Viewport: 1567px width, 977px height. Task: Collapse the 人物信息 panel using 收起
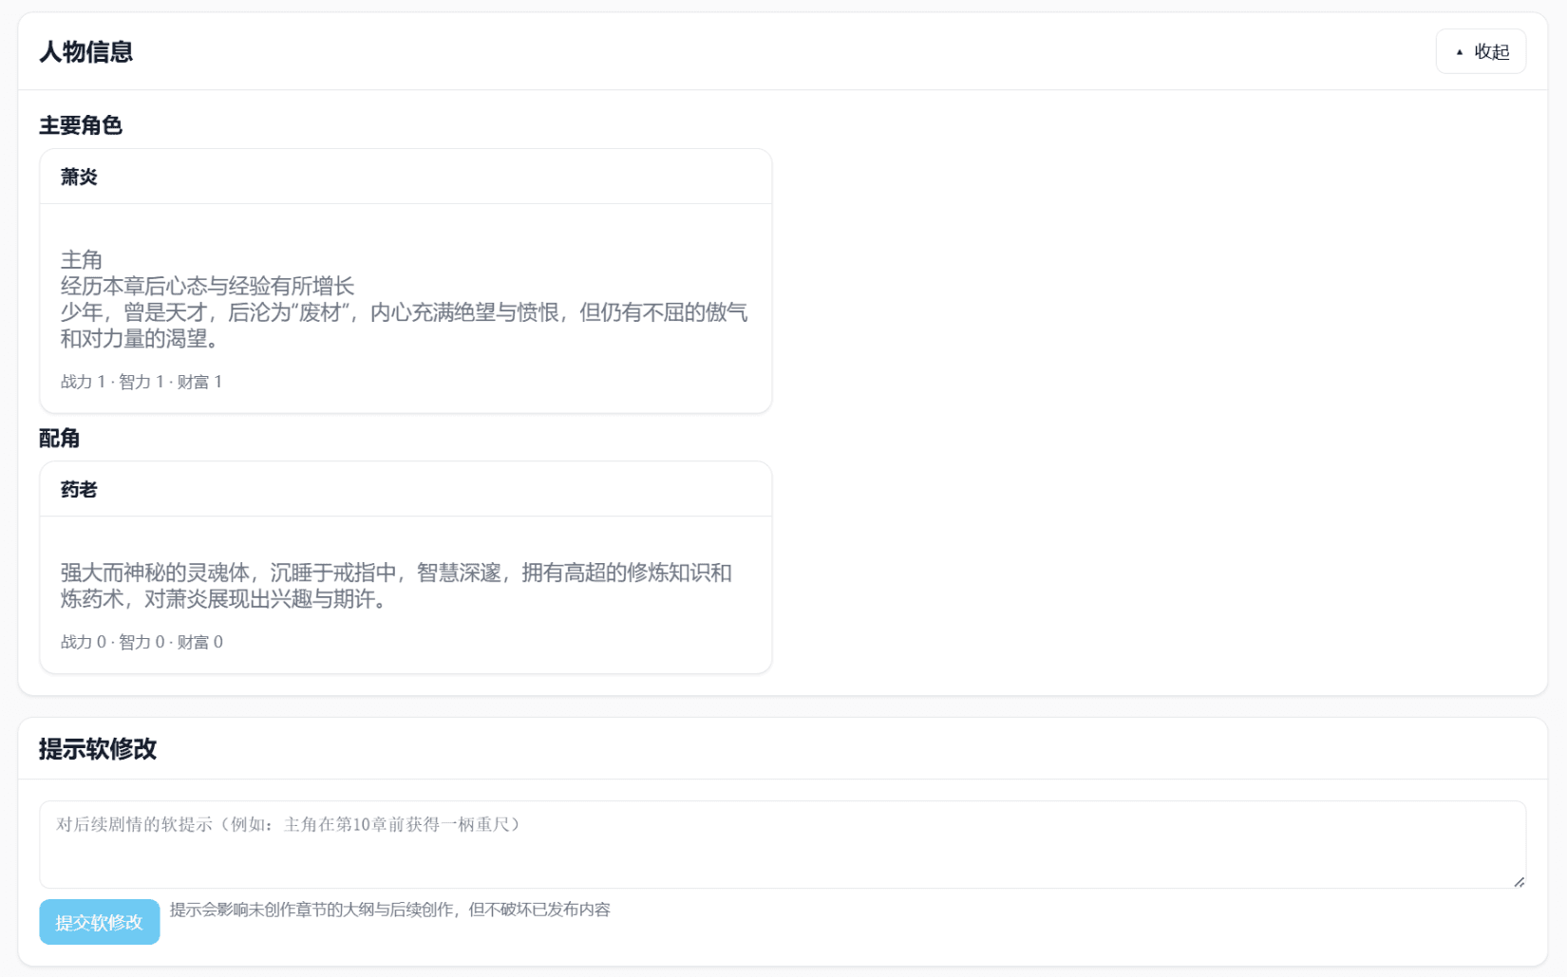[x=1482, y=52]
